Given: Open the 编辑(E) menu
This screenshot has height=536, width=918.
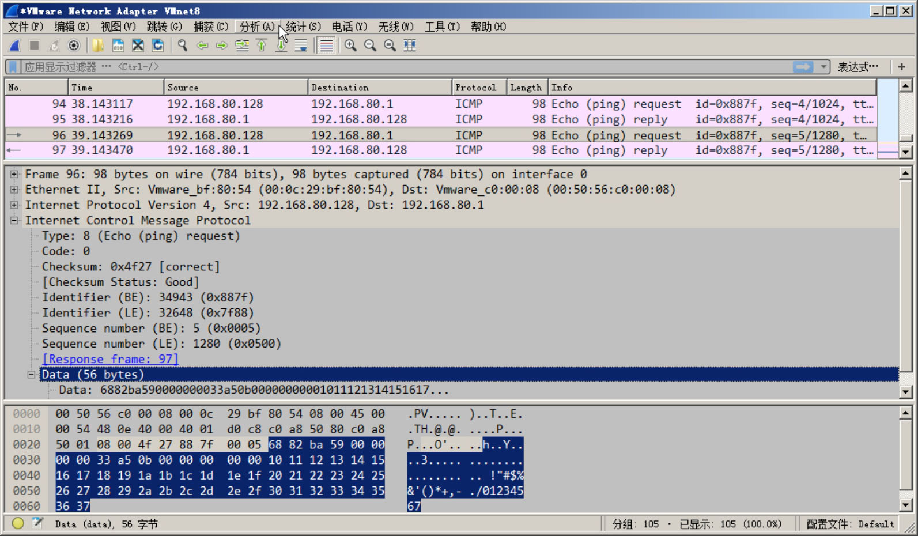Looking at the screenshot, I should [x=72, y=27].
